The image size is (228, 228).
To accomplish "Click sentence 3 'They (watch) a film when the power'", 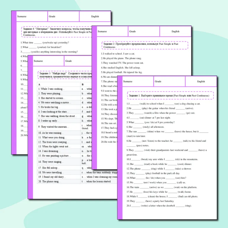I will click(x=161, y=113).
